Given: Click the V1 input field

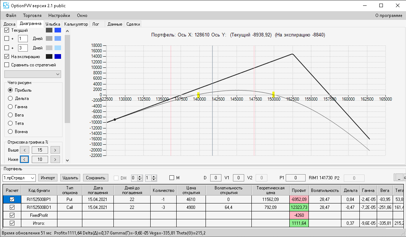Looking at the screenshot, I should pyautogui.click(x=238, y=178).
